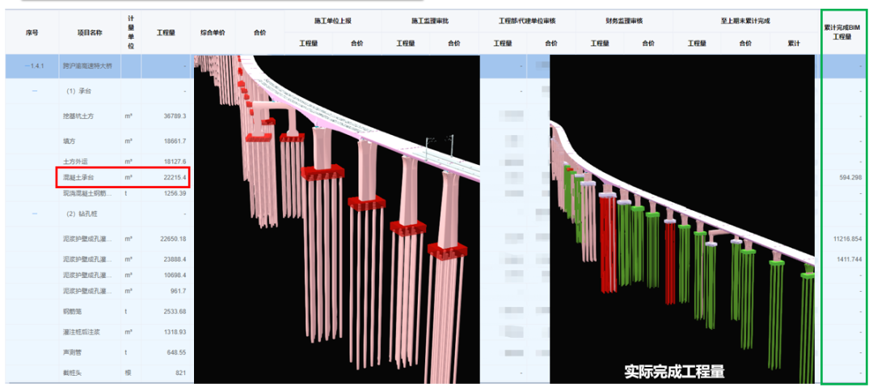Click the 594.298 BIM quantity cell
The image size is (873, 392).
click(846, 177)
